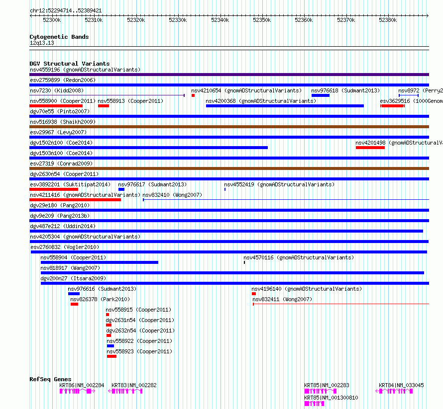This screenshot has height=409, width=443.
Task: Select the nsv976616 (Sudmant2013) blue bar
Action: coord(74,294)
